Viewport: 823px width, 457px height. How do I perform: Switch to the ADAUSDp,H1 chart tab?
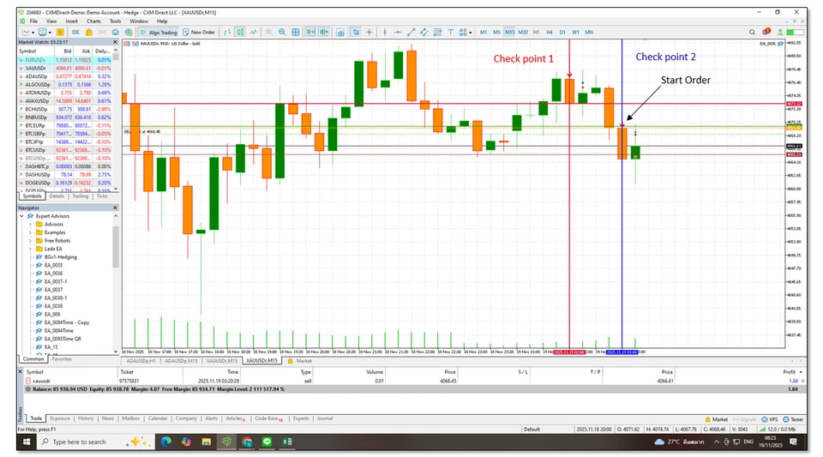coord(141,361)
